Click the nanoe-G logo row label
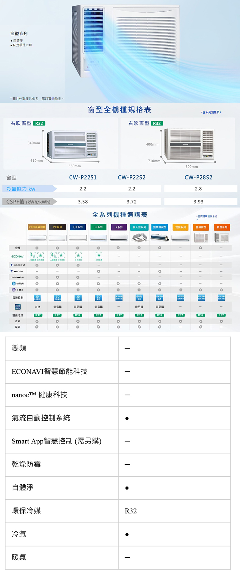This screenshot has height=577, width=240. (x=17, y=277)
